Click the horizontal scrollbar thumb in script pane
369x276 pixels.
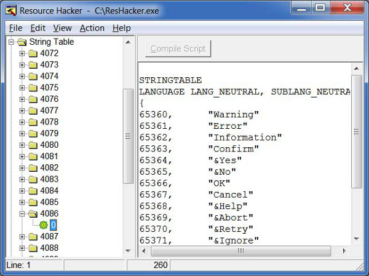tap(240, 251)
